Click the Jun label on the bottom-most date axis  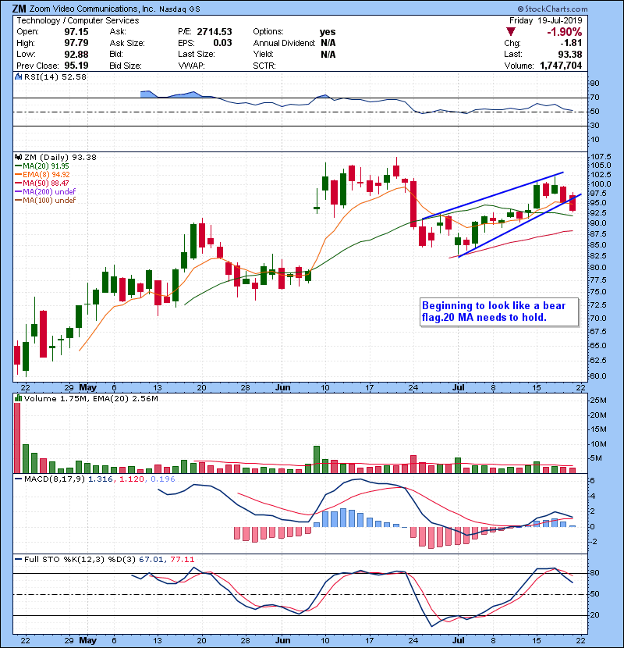pos(283,640)
